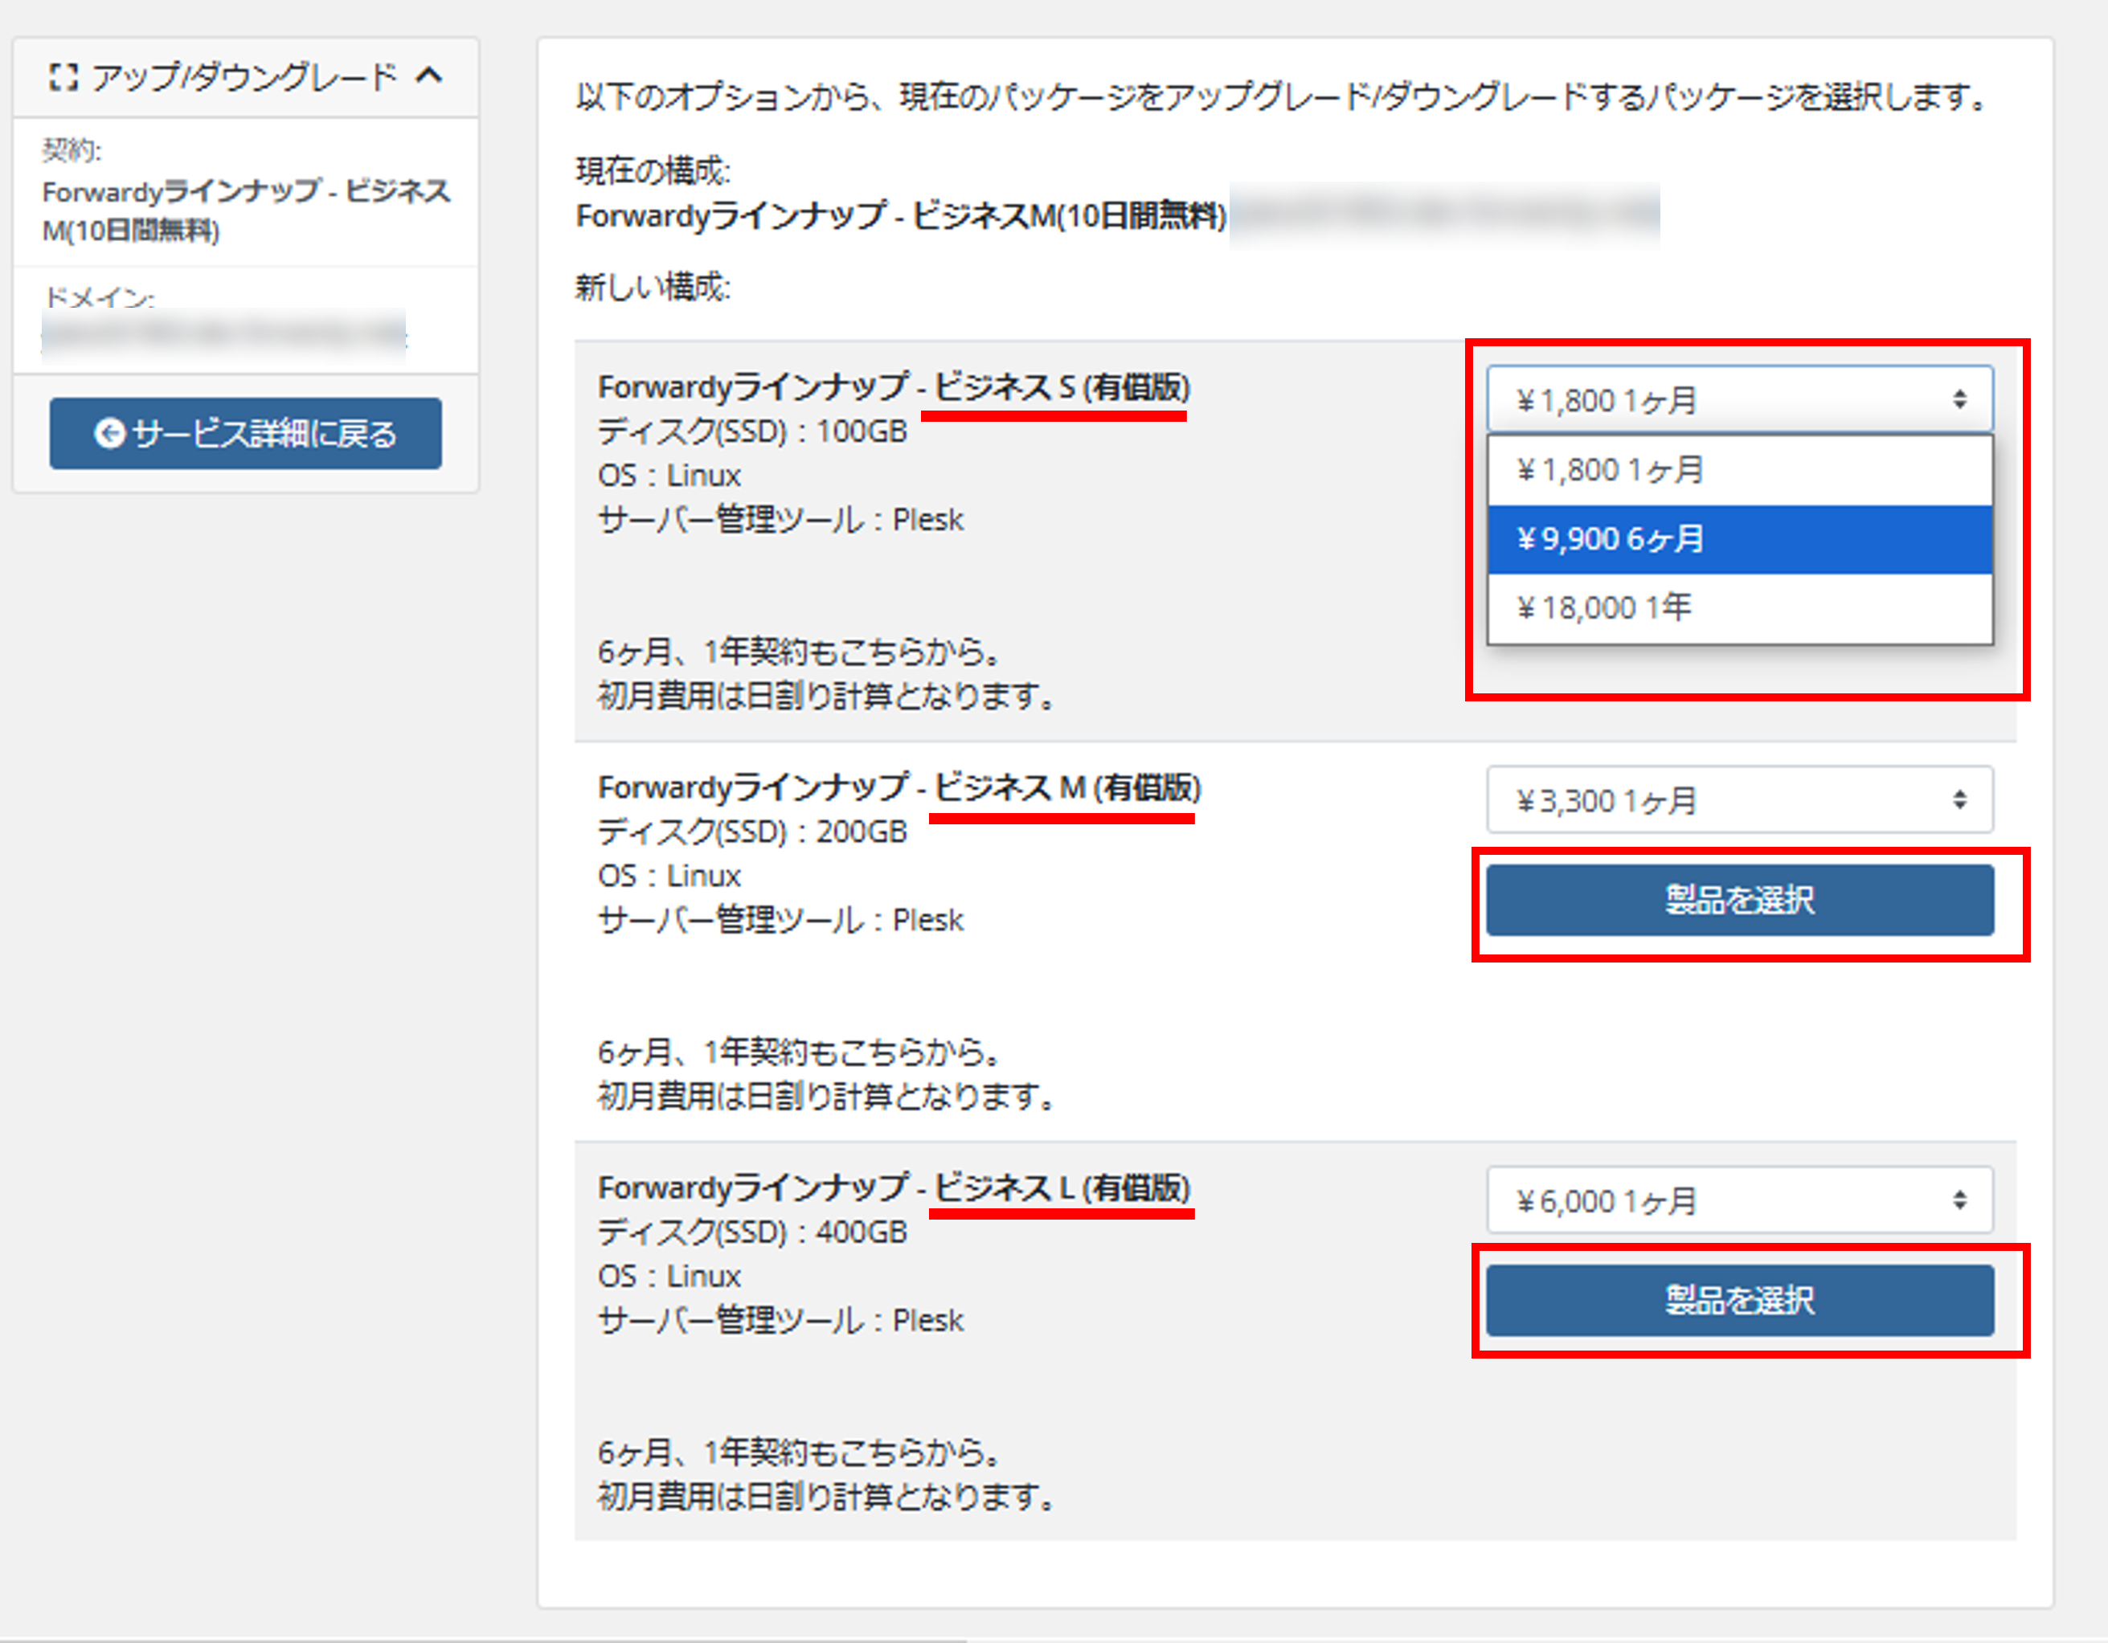Click the fullscreen icon beside アップ/ダウングレード
Screen dimensions: 2108x1643
tap(63, 77)
